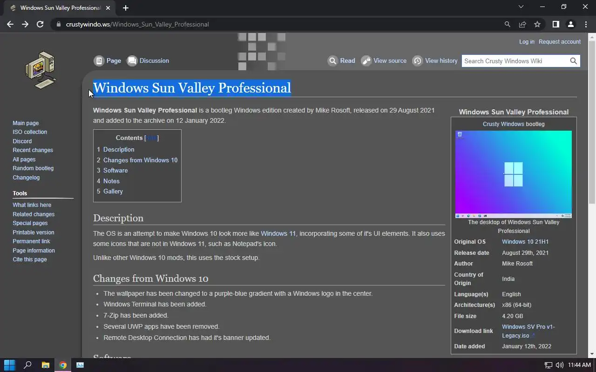The width and height of the screenshot is (596, 372).
Task: Open Cite this page
Action: (30, 259)
